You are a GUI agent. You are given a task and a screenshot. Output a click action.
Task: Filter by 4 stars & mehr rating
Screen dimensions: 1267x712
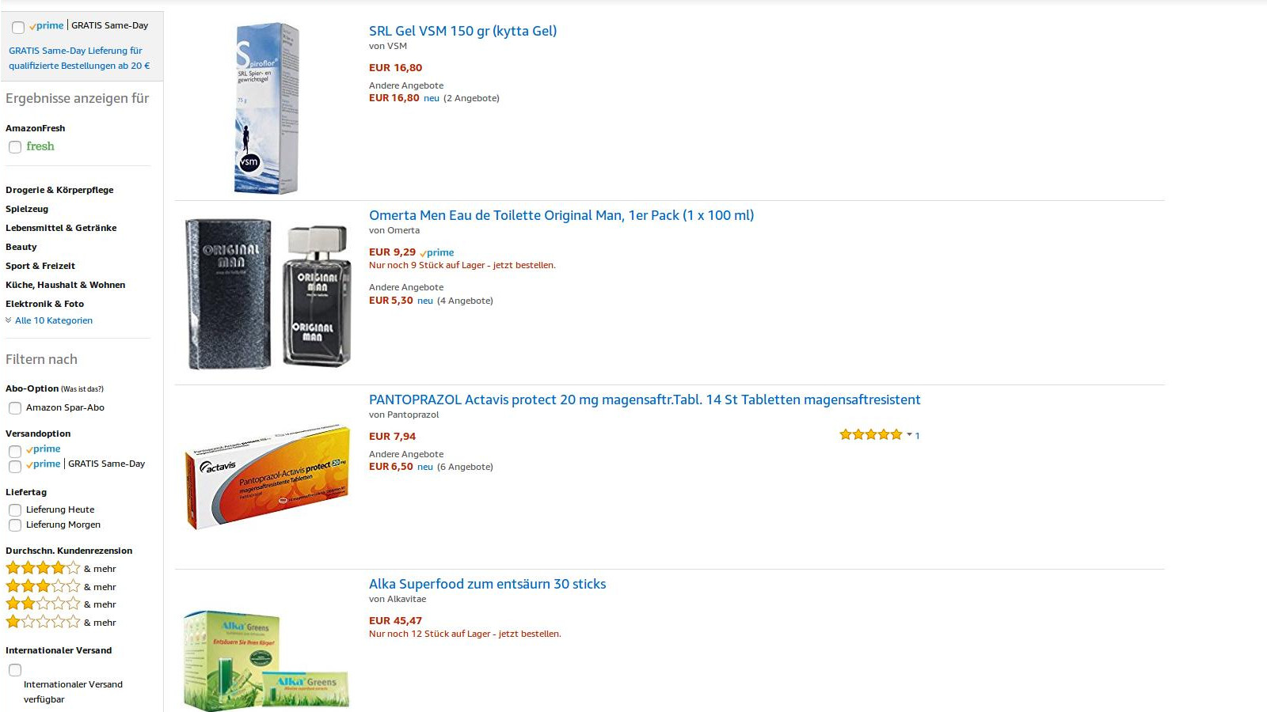pos(44,568)
